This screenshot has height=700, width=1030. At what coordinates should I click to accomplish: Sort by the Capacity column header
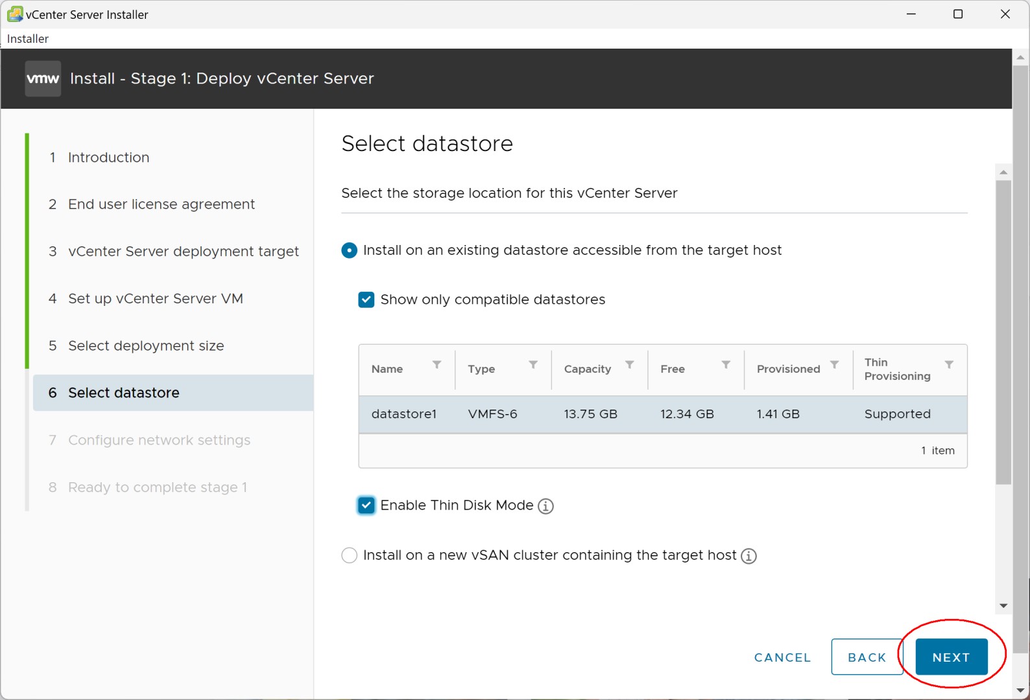tap(588, 369)
